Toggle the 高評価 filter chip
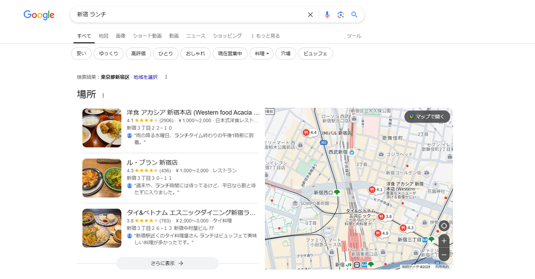This screenshot has width=535, height=279. point(138,54)
